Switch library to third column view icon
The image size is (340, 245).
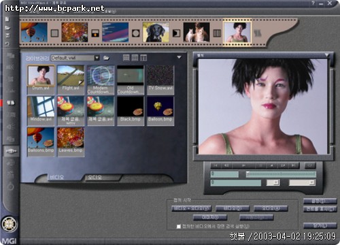pyautogui.click(x=143, y=58)
